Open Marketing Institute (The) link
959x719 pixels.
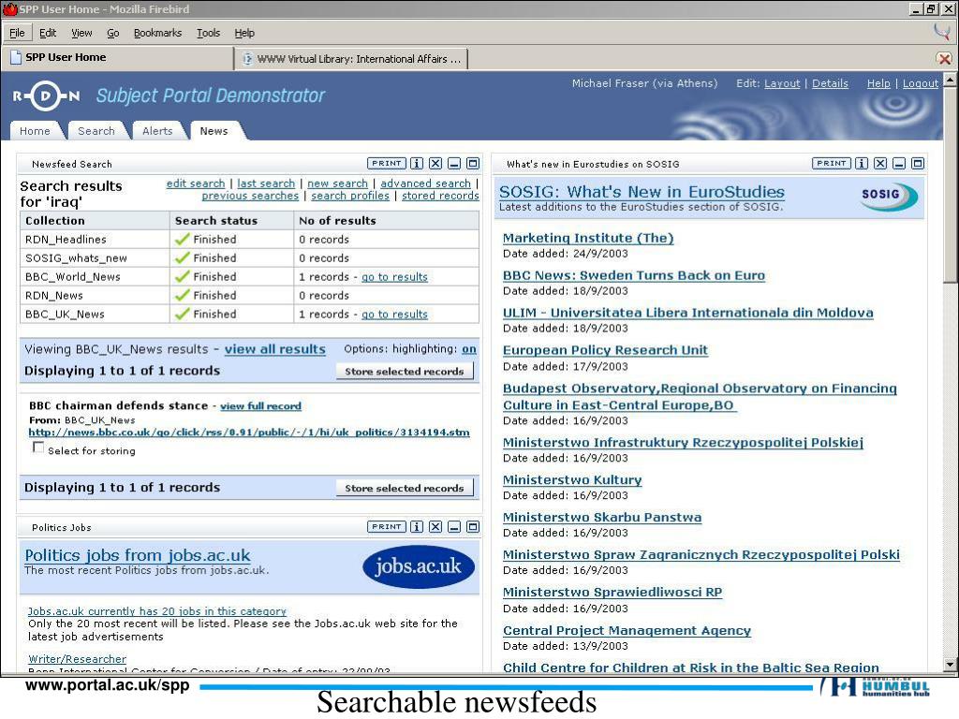(588, 238)
